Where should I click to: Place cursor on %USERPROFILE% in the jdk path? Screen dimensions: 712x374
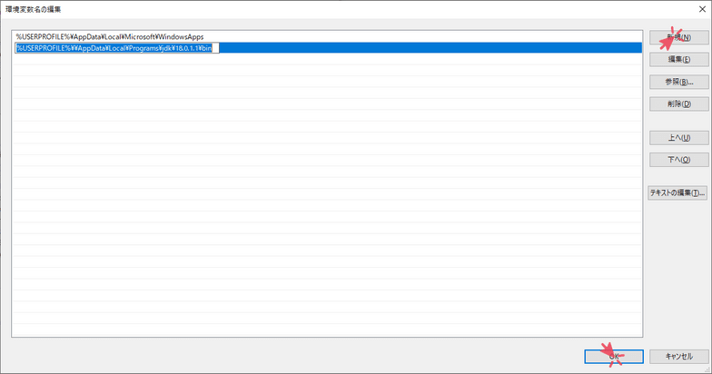[x=39, y=47]
